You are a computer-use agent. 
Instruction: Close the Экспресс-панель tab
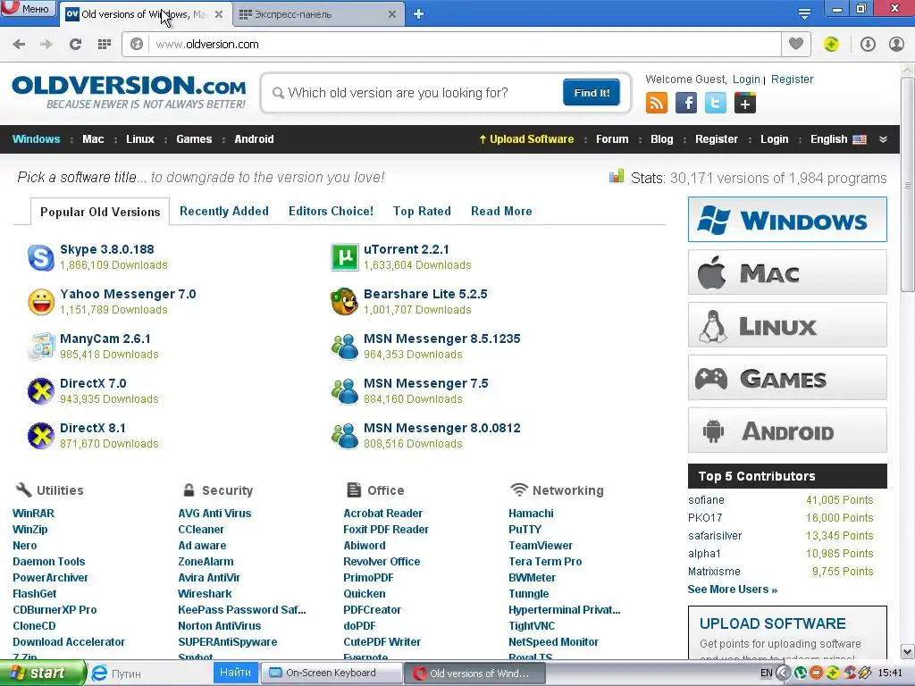pyautogui.click(x=392, y=14)
